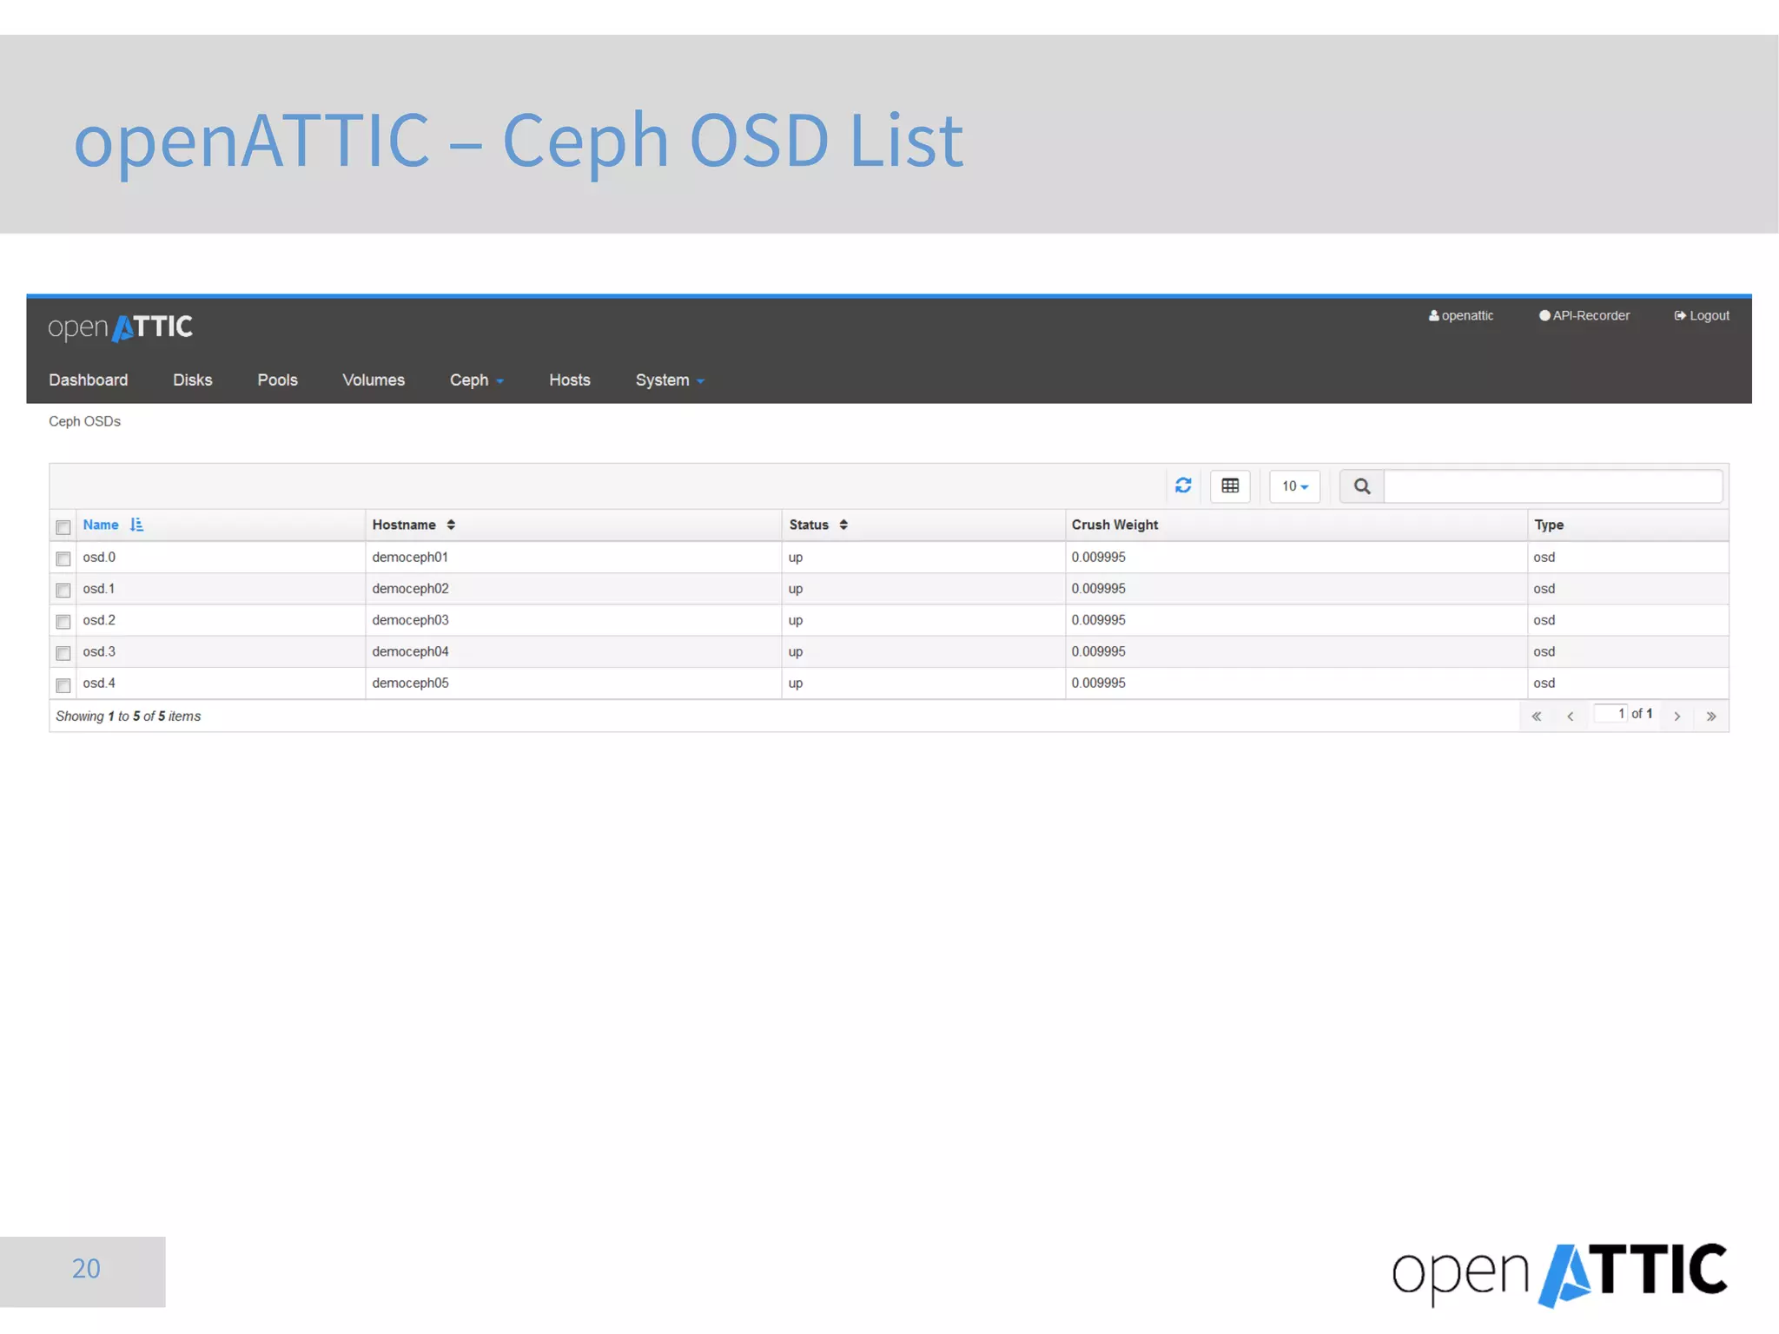Open the Dashboard menu item
Viewport: 1779px width, 1334px height.
coord(88,380)
